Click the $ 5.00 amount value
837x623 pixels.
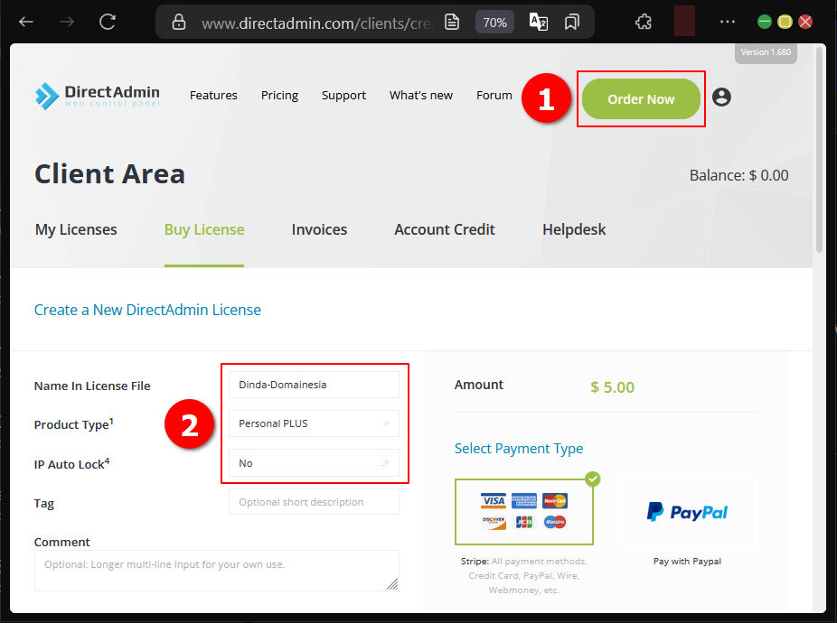pos(612,387)
